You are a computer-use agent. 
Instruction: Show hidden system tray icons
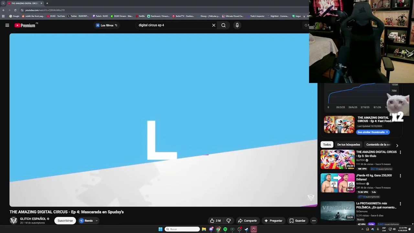click(362, 229)
